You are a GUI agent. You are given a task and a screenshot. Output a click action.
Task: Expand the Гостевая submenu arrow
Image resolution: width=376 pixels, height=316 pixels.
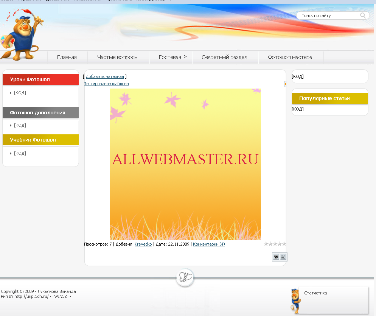tap(185, 57)
